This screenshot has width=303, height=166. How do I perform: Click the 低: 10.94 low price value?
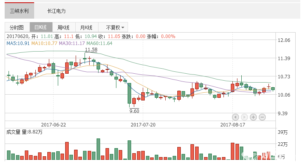click(86, 36)
